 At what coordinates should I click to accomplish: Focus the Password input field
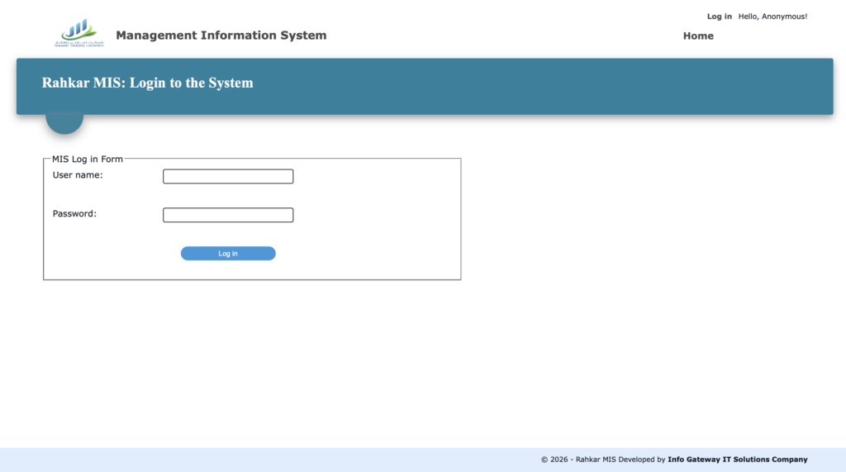click(228, 215)
